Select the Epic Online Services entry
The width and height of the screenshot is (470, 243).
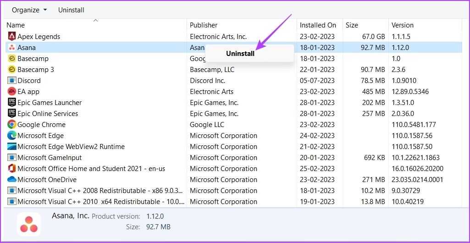(x=48, y=114)
